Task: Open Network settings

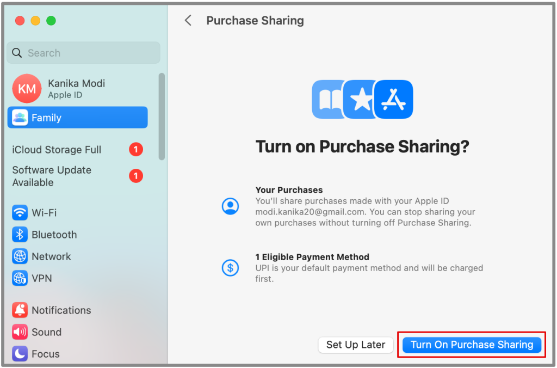Action: [x=77, y=256]
